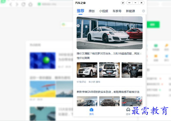Go to 选车 in bottom navigation
This screenshot has width=171, height=121.
pyautogui.click(x=128, y=111)
